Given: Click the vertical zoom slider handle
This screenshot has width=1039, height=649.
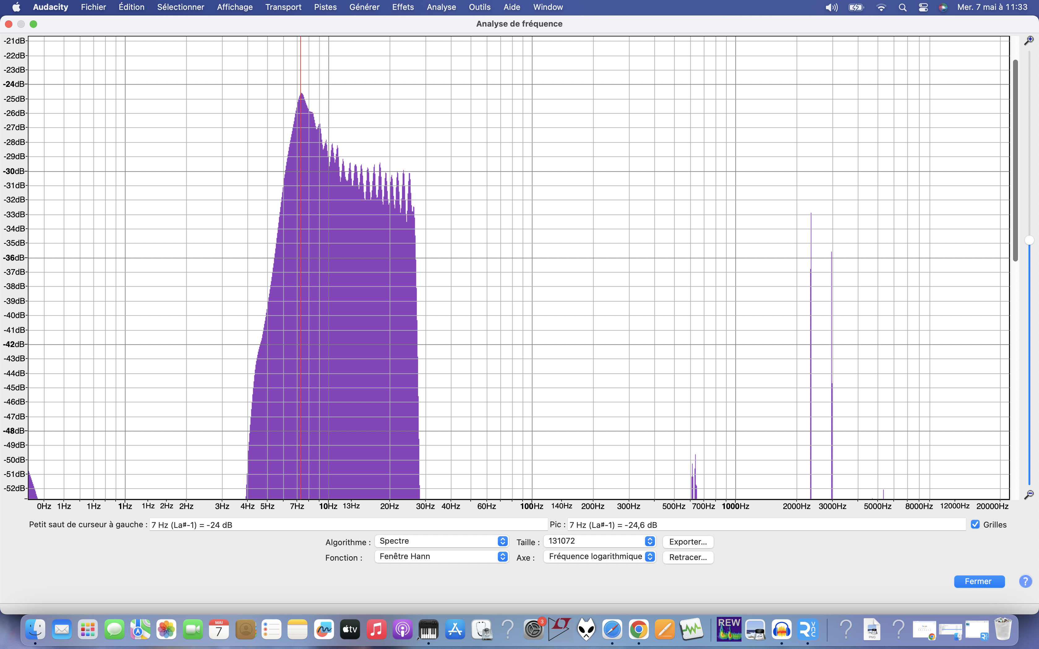Looking at the screenshot, I should pyautogui.click(x=1029, y=240).
